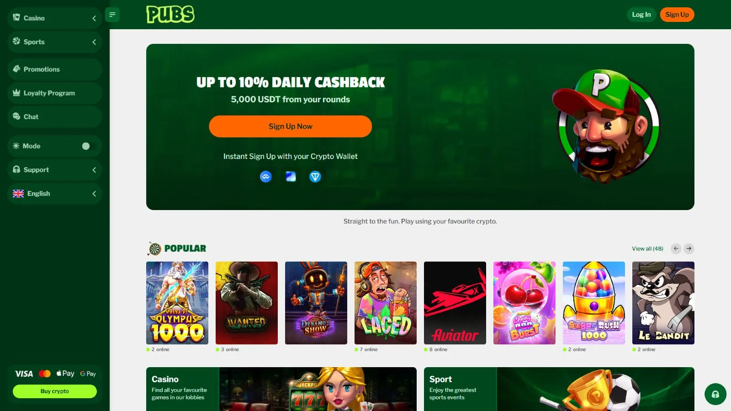Click the green Buy crypto button
Screen dimensions: 731x411
coord(55,391)
